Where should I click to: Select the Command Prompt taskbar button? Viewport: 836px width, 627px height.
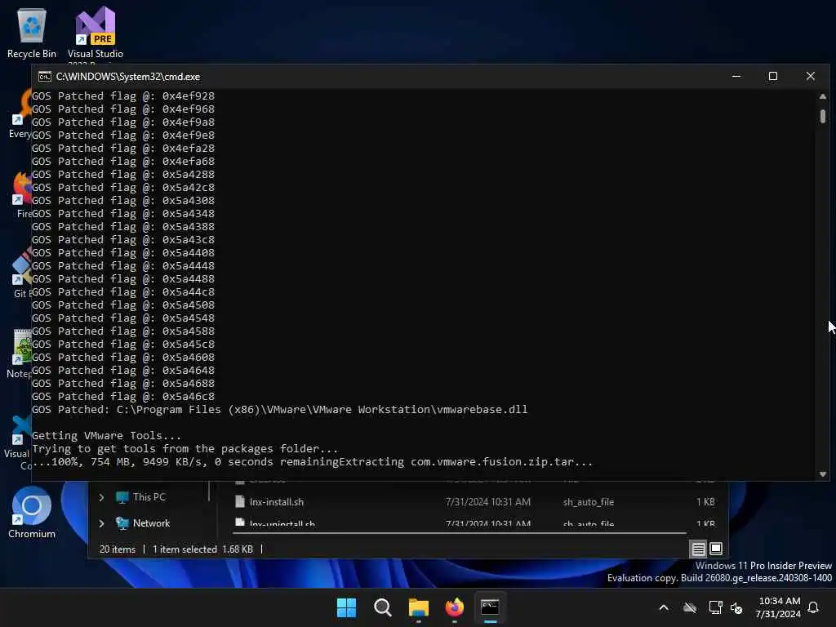coord(490,607)
